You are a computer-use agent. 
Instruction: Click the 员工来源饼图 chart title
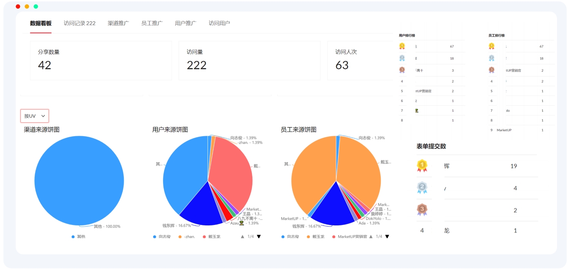[x=298, y=130]
